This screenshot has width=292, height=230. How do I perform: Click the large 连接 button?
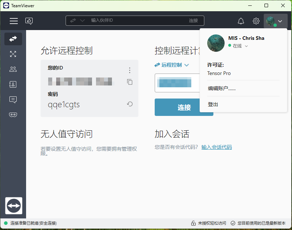click(x=184, y=107)
